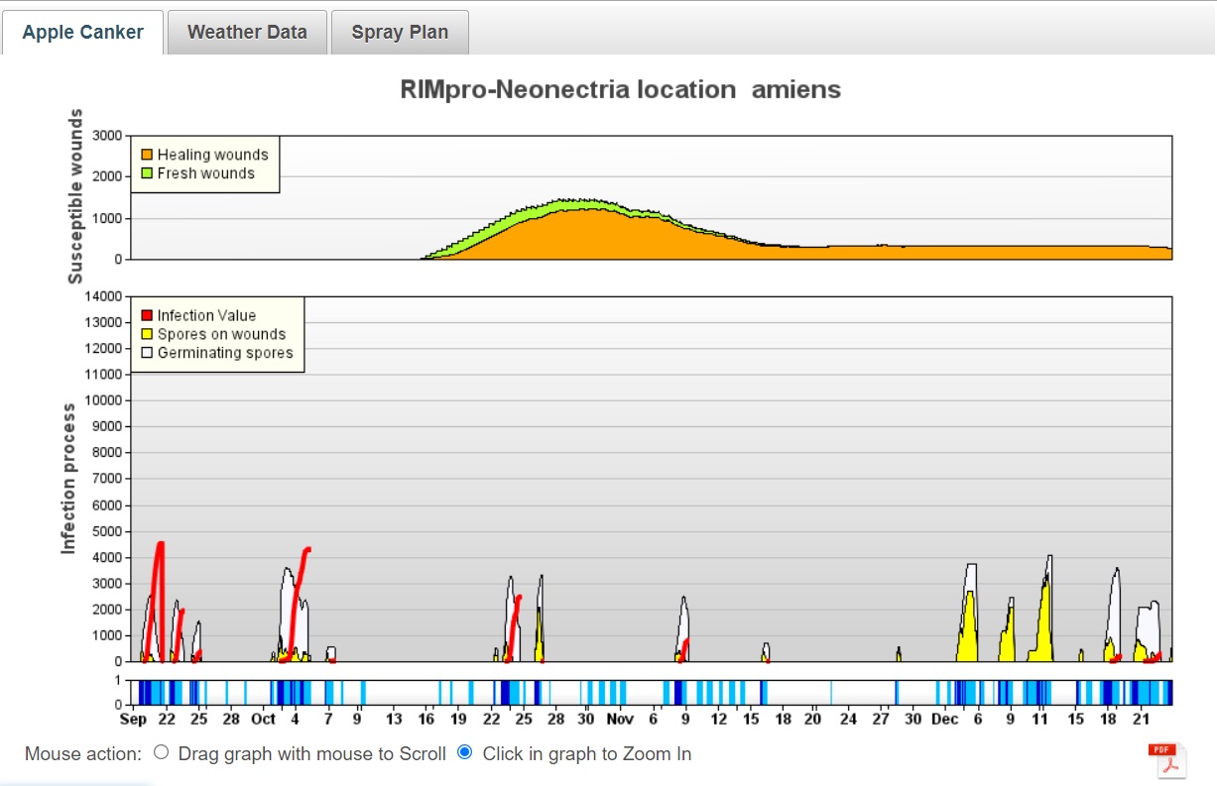Click the 'Susceptible wounds' axis title

pyautogui.click(x=75, y=196)
